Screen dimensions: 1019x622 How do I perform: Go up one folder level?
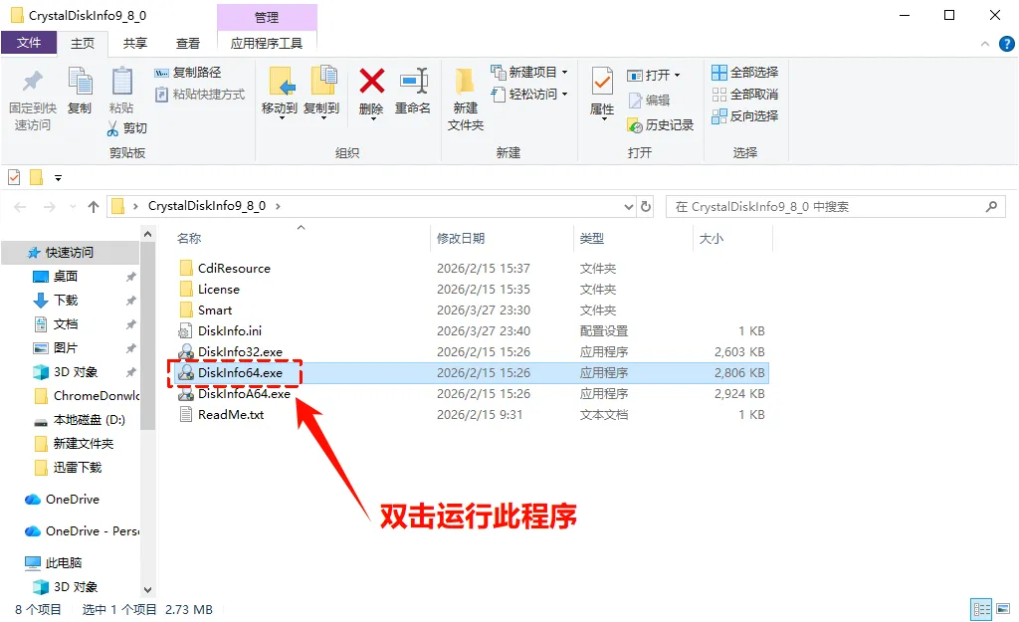[94, 207]
